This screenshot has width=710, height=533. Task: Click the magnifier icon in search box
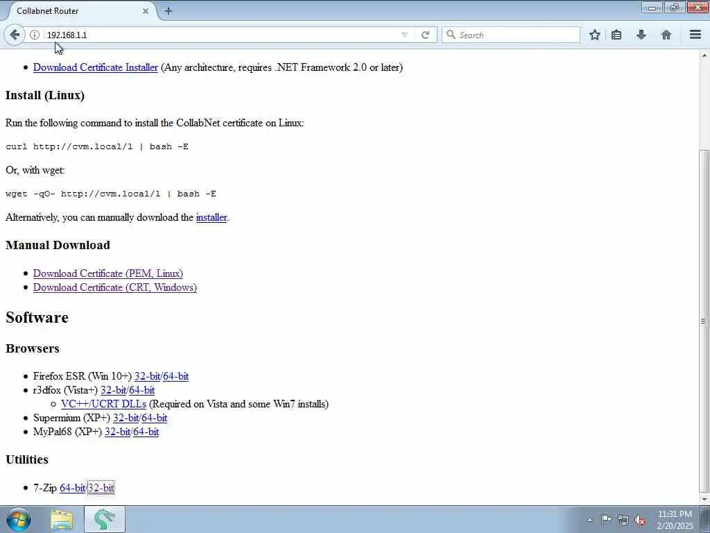pyautogui.click(x=451, y=35)
